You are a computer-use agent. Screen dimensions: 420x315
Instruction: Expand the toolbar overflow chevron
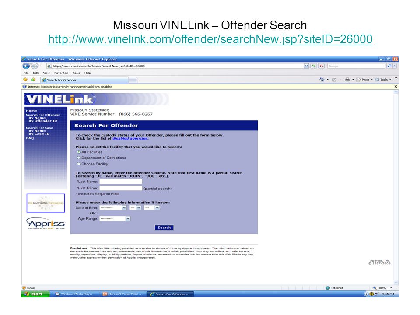pyautogui.click(x=395, y=78)
